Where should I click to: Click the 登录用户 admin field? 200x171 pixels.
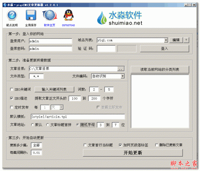coord(51,41)
